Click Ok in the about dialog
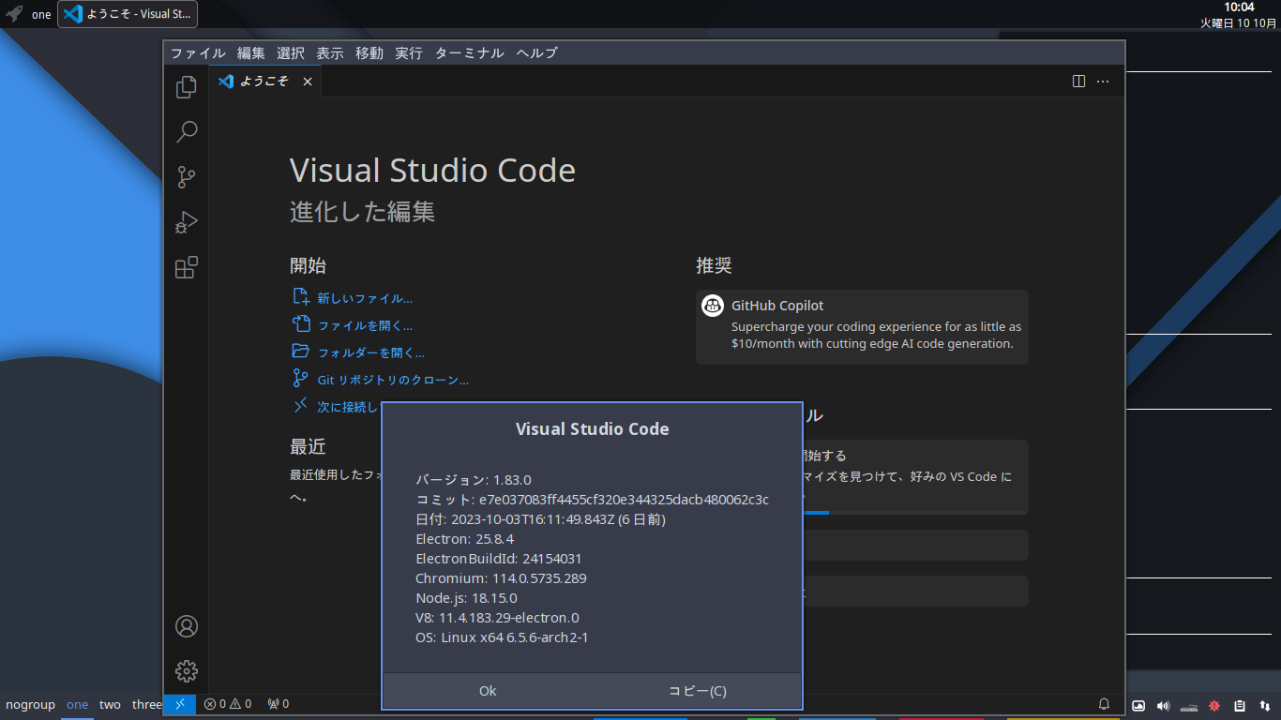 click(x=488, y=691)
